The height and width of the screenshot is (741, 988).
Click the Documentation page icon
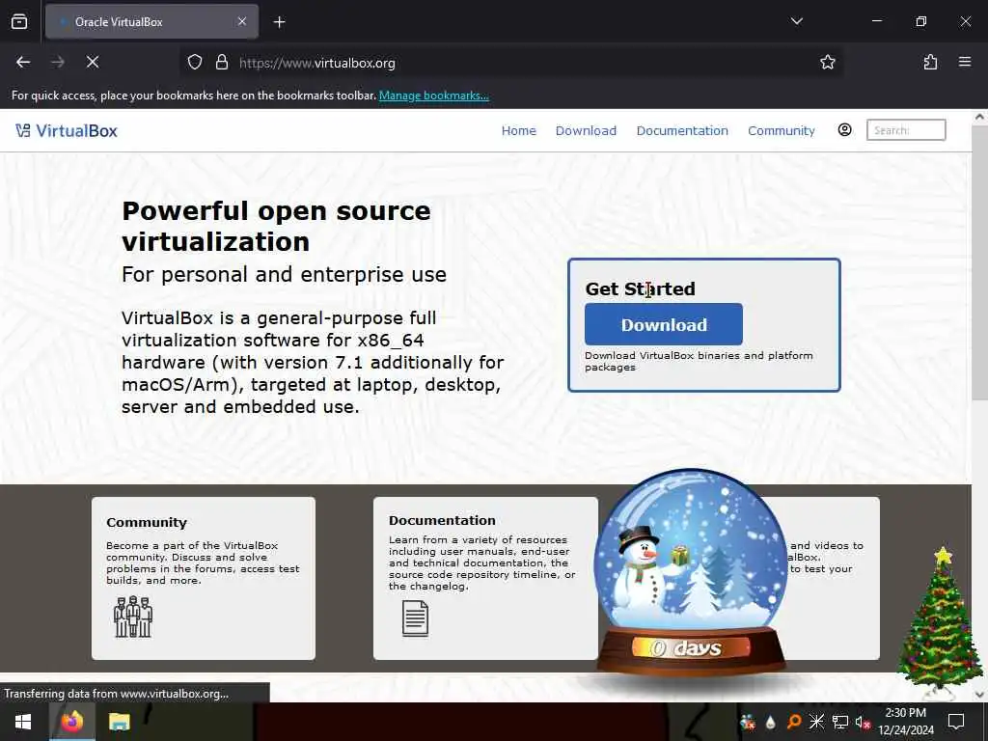coord(415,618)
